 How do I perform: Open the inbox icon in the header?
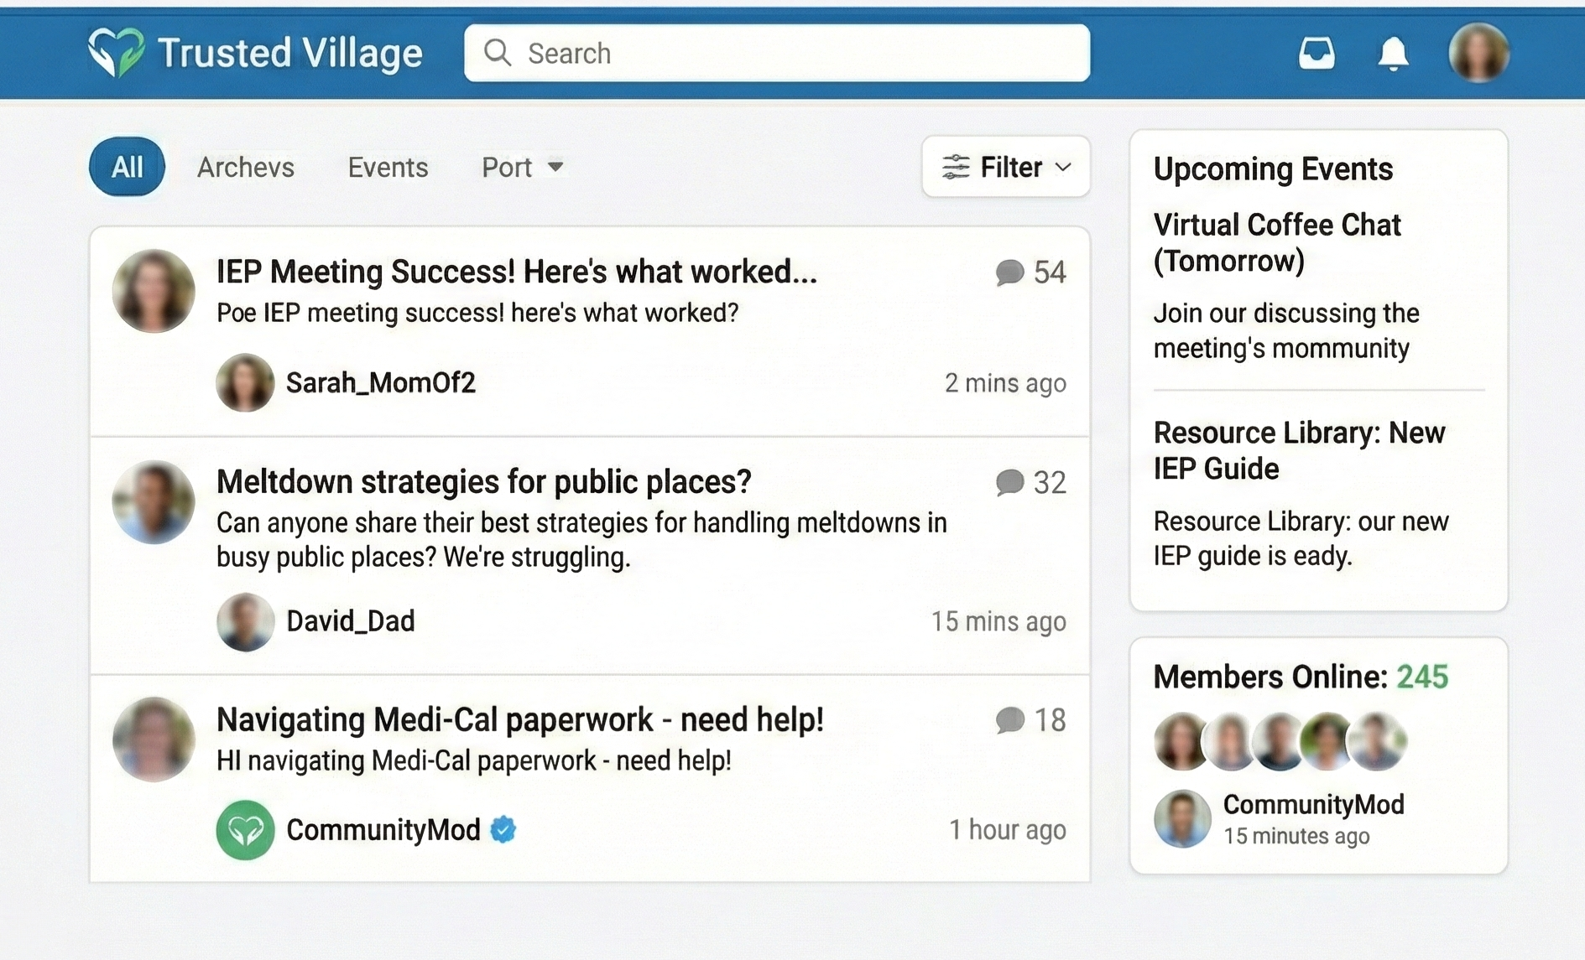click(x=1317, y=52)
